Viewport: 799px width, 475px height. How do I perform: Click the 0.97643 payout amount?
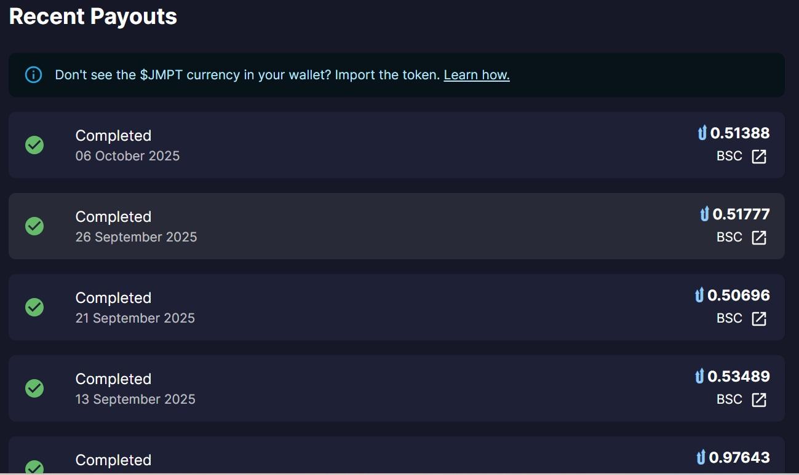pos(739,457)
